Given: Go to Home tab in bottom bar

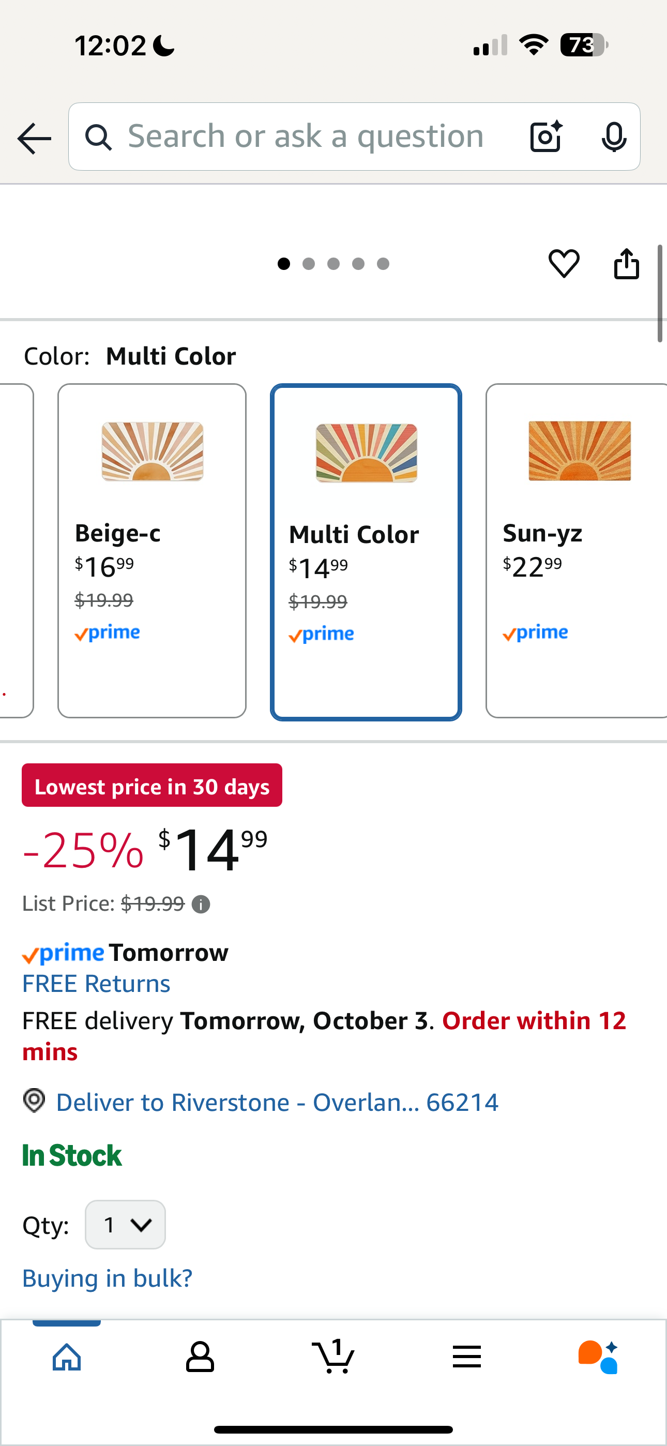Looking at the screenshot, I should click(x=67, y=1357).
